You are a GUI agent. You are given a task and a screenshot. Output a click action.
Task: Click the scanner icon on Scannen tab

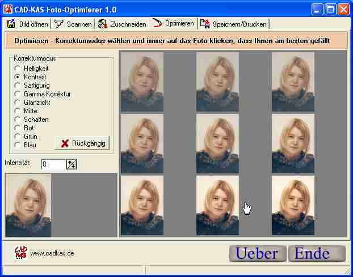click(58, 24)
